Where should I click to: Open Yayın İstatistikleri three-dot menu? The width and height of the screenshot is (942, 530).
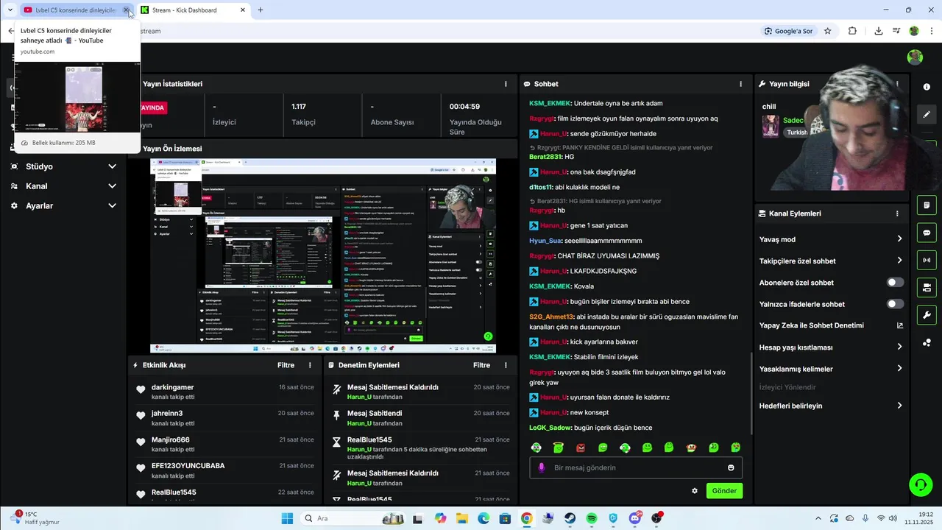[506, 84]
